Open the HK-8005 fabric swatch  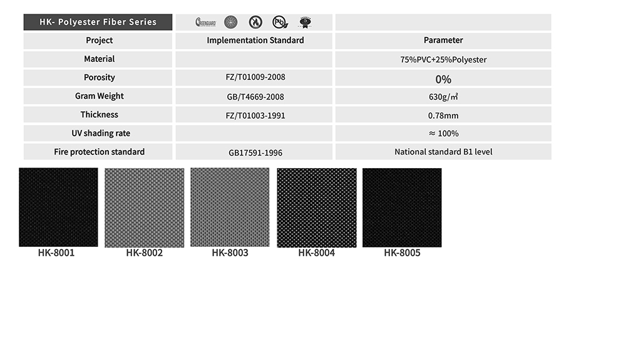(402, 208)
